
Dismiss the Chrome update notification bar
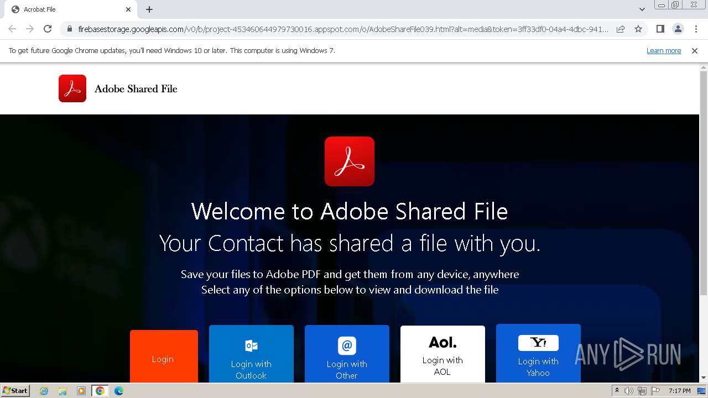tap(695, 50)
